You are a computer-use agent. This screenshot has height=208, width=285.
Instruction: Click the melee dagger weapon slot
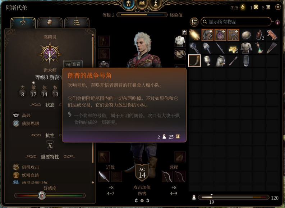click(104, 176)
